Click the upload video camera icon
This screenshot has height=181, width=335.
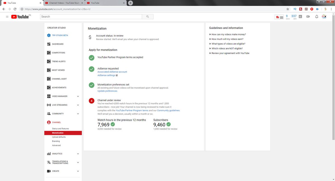(x=308, y=17)
